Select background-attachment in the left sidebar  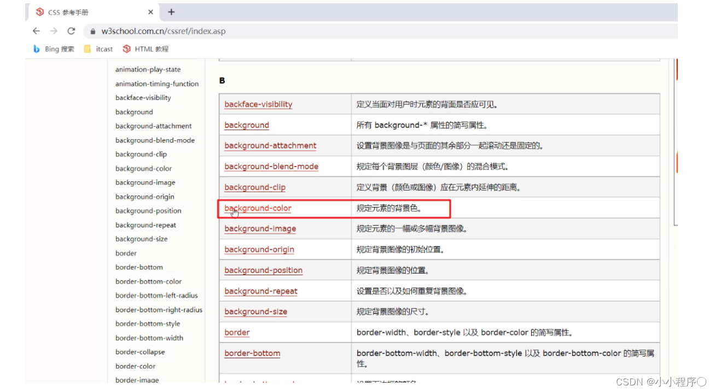(x=153, y=126)
